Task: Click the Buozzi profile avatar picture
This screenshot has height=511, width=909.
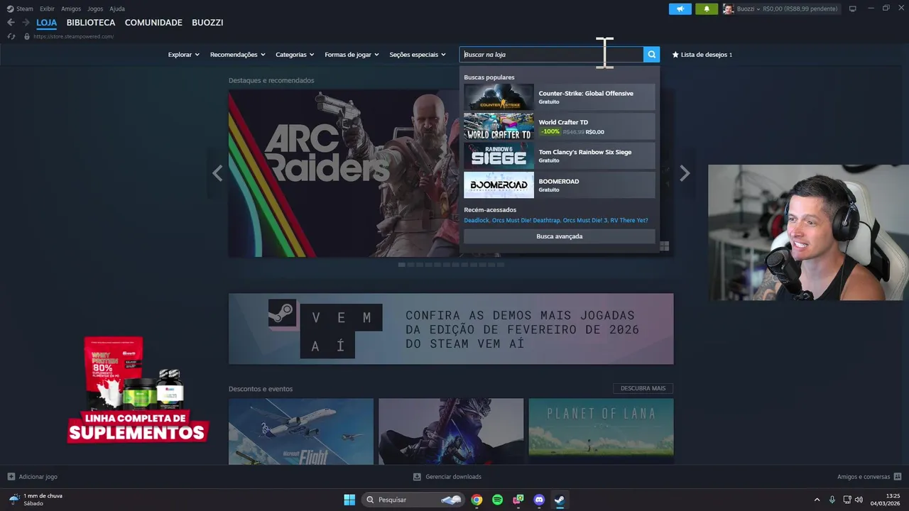Action: click(729, 9)
